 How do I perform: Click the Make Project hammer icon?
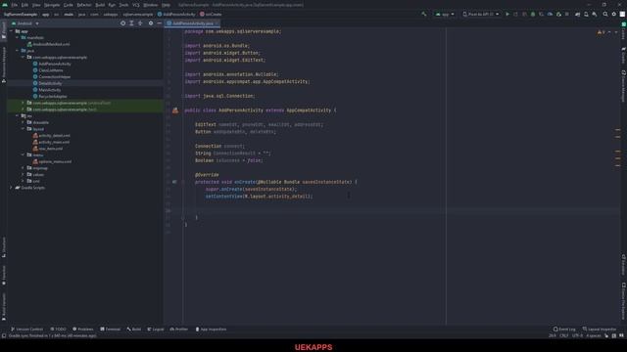click(x=424, y=14)
